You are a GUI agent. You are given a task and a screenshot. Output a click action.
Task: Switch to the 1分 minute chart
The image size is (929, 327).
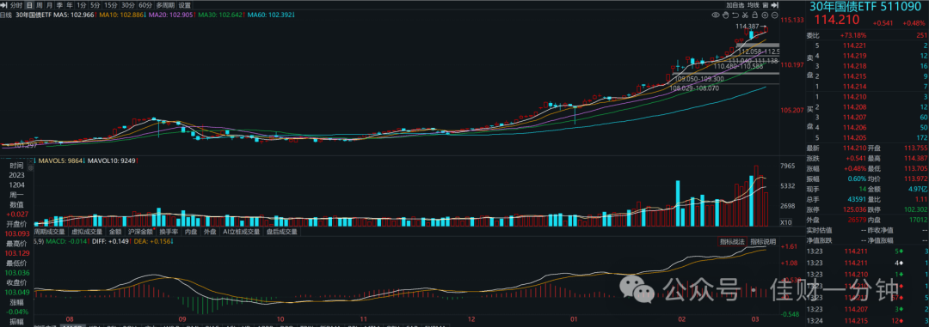[82, 4]
